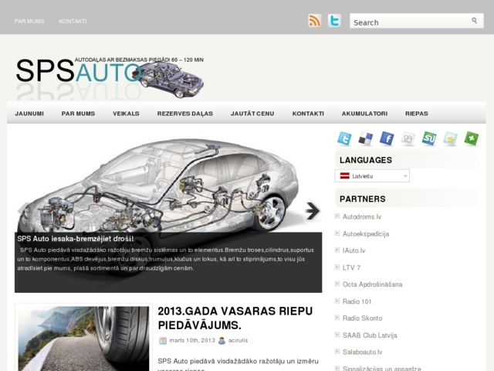
Task: Click the Partners heading
Action: (x=363, y=199)
